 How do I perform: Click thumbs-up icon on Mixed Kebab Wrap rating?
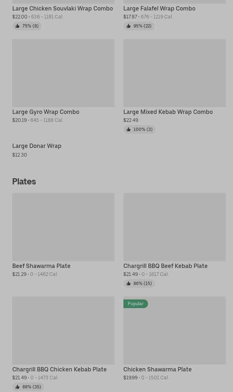tap(128, 129)
